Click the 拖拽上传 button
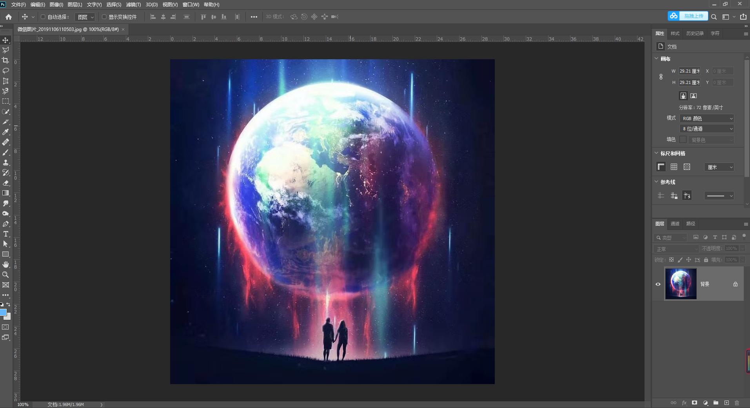The image size is (750, 408). point(694,16)
